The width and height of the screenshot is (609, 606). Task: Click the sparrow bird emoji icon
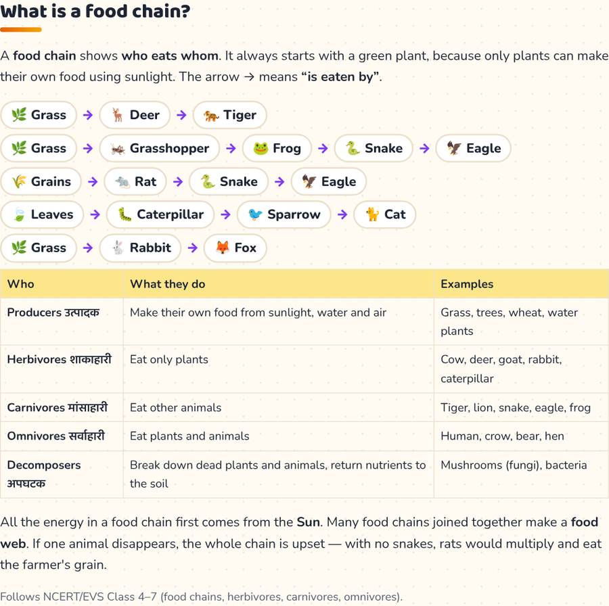click(x=255, y=214)
